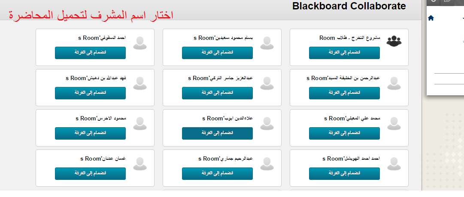
Task: Join غسان عدنان's room
Action: pyautogui.click(x=90, y=173)
